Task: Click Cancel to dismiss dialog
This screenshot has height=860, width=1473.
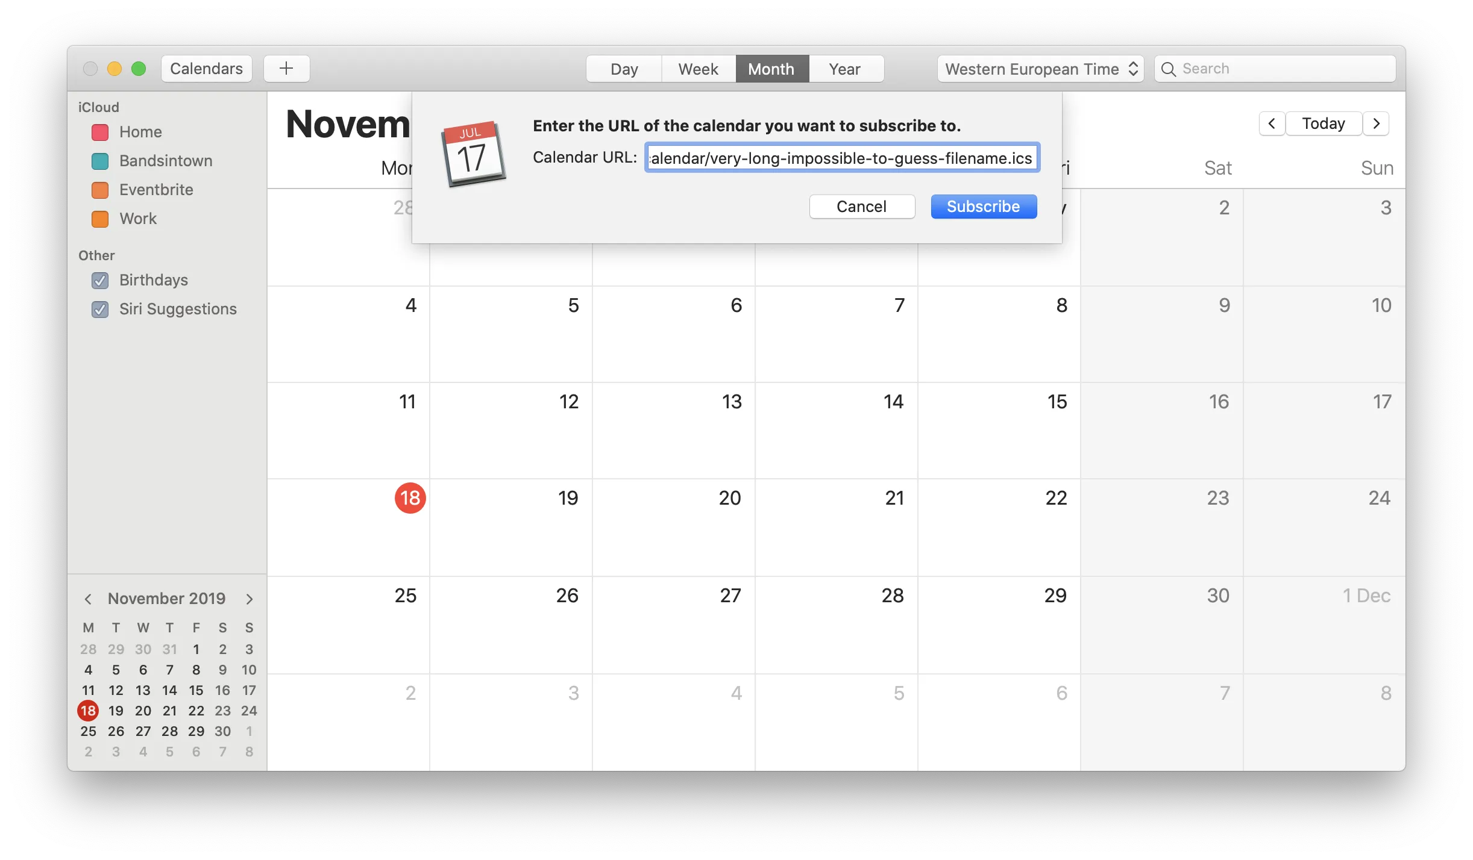Action: click(861, 206)
